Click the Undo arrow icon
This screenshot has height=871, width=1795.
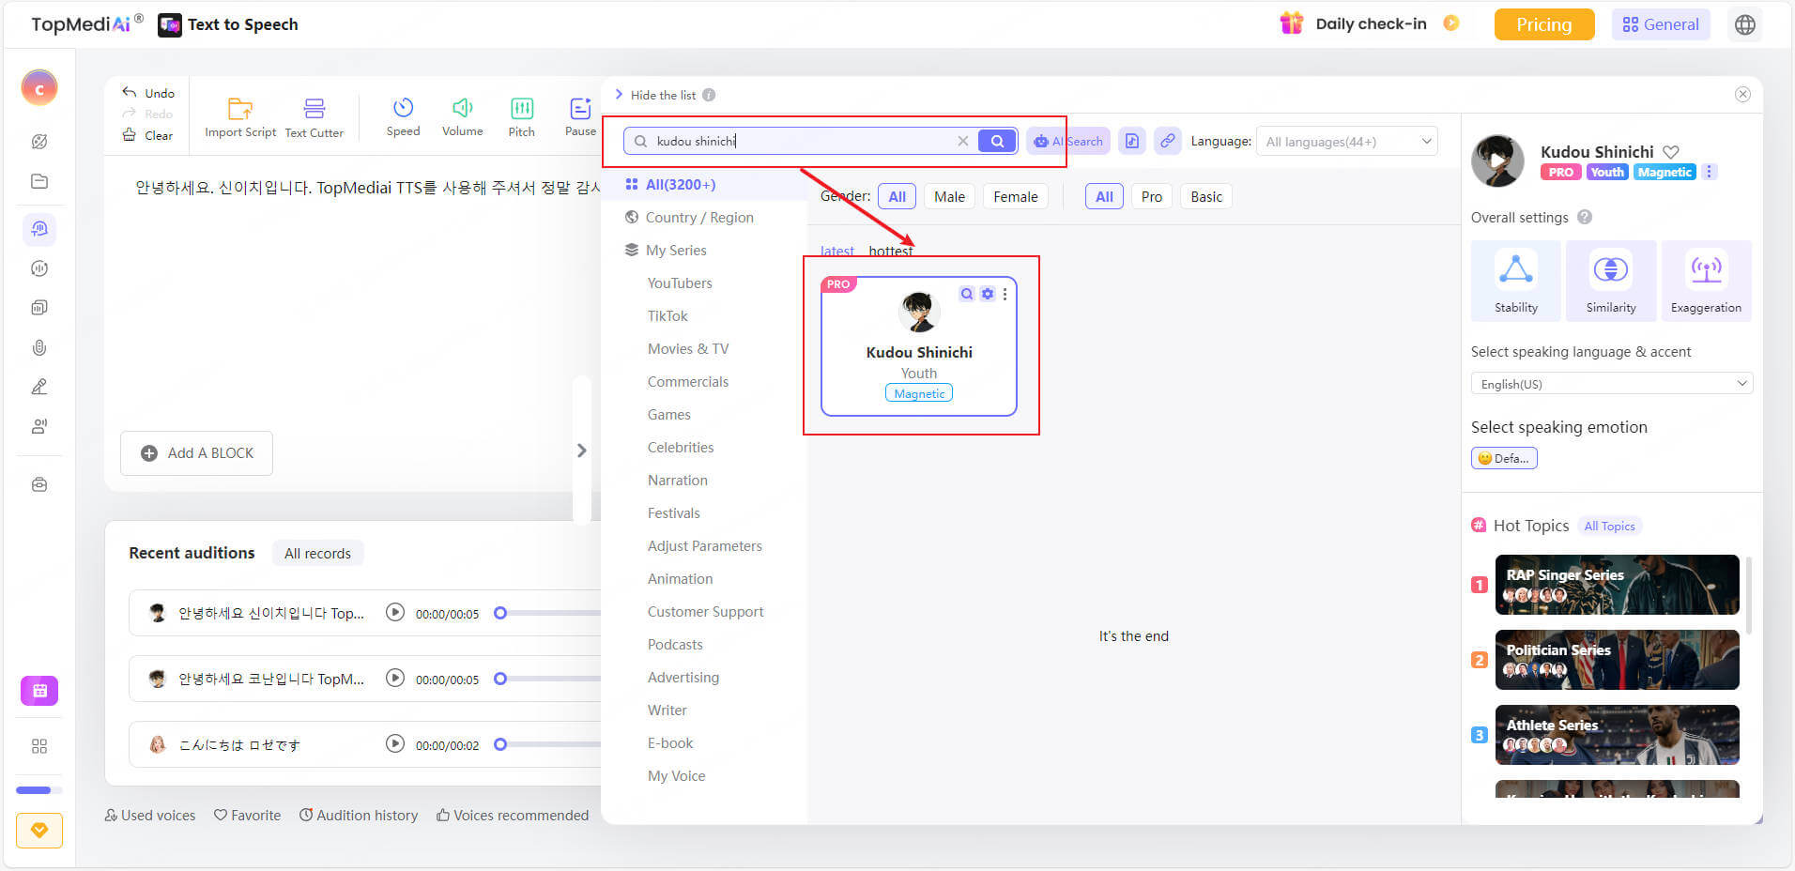tap(130, 92)
